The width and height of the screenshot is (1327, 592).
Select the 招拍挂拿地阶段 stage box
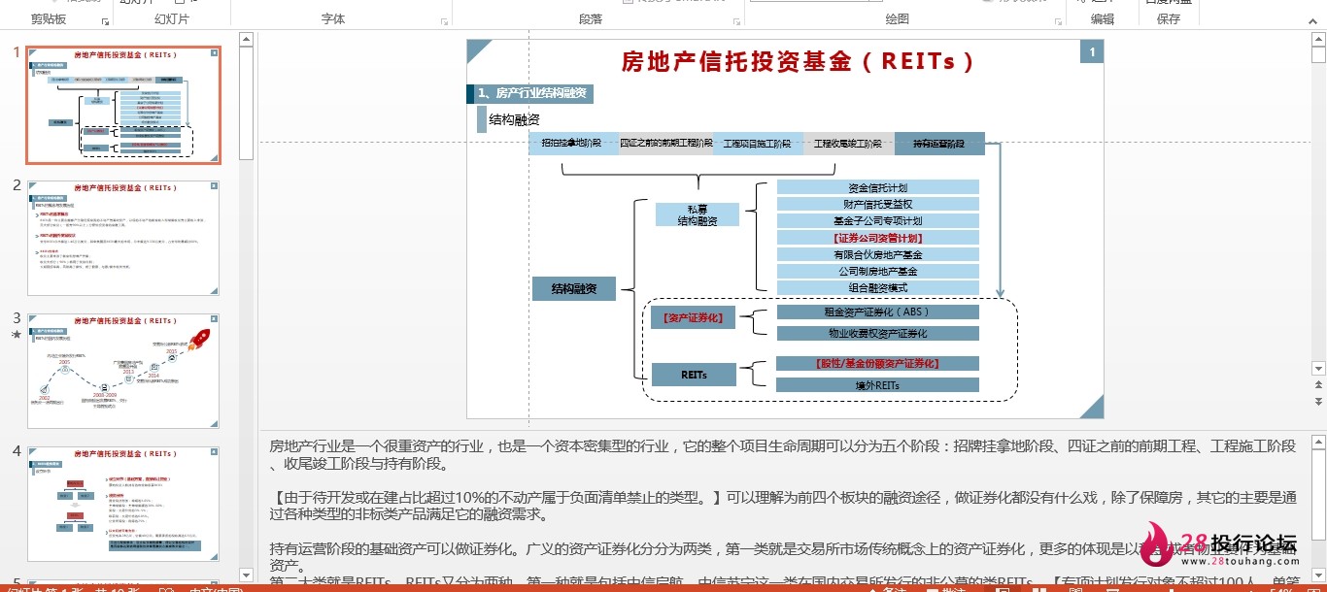(571, 144)
